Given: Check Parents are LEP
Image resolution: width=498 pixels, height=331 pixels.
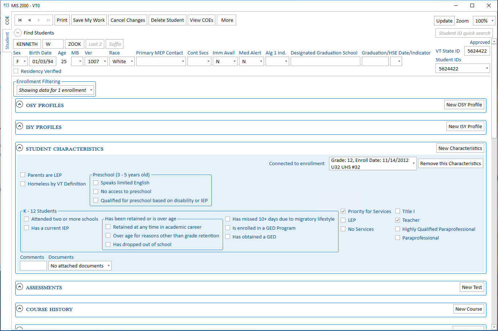Looking at the screenshot, I should tap(23, 175).
